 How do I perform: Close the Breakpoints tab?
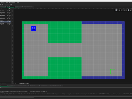[39, 86]
